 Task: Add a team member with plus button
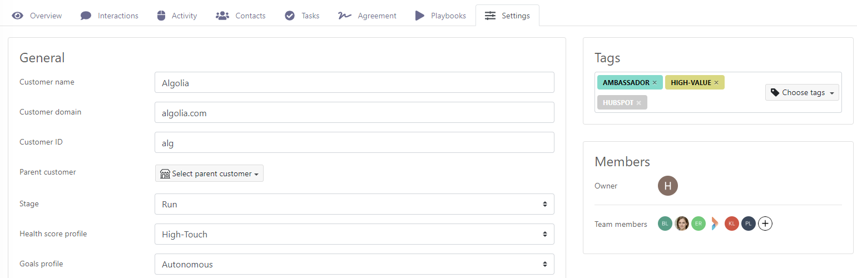pyautogui.click(x=765, y=224)
